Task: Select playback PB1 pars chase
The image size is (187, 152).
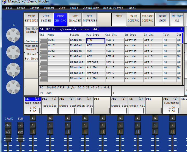Action: [x=33, y=105]
